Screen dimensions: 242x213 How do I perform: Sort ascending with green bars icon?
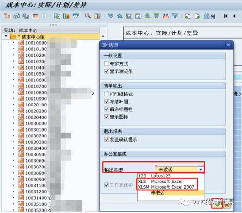click(x=147, y=16)
